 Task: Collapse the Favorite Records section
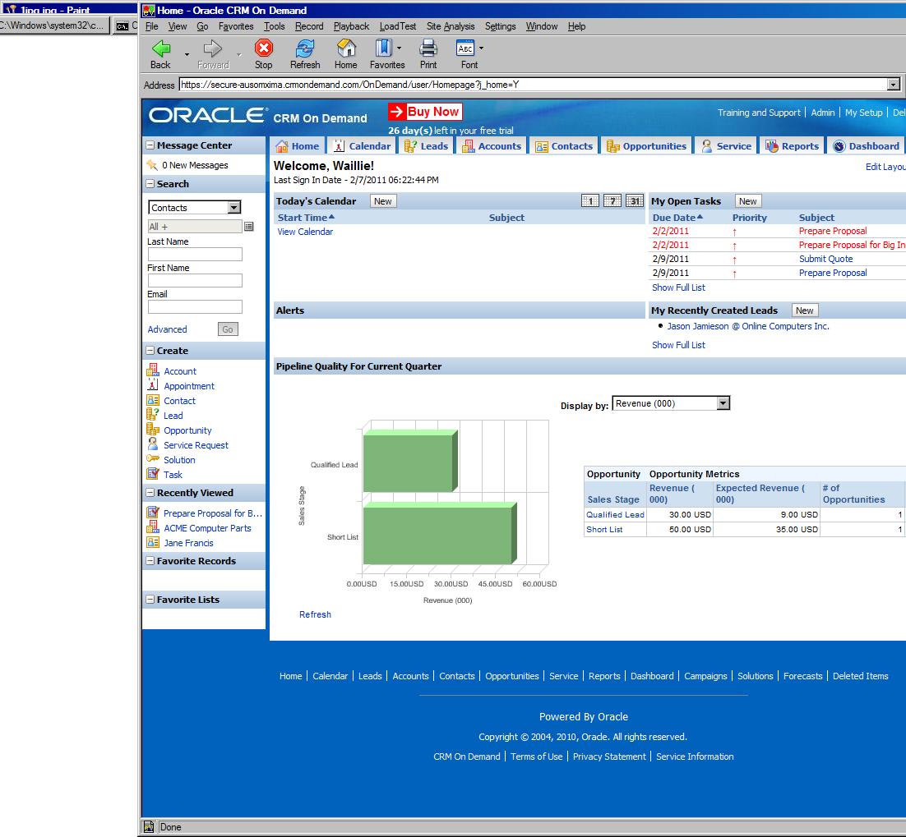[x=150, y=561]
